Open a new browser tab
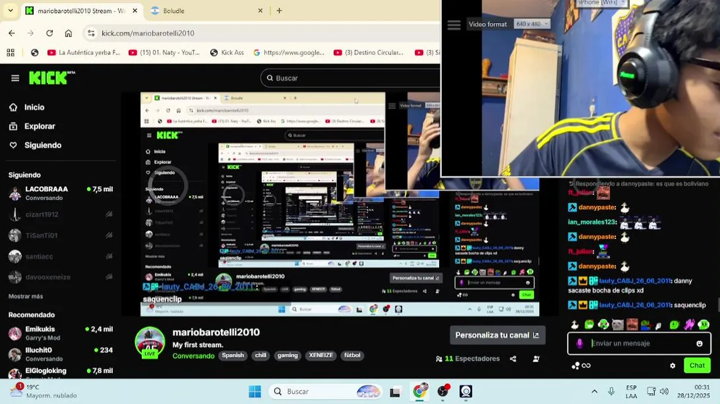Screen dimensions: 720x404 pos(279,11)
